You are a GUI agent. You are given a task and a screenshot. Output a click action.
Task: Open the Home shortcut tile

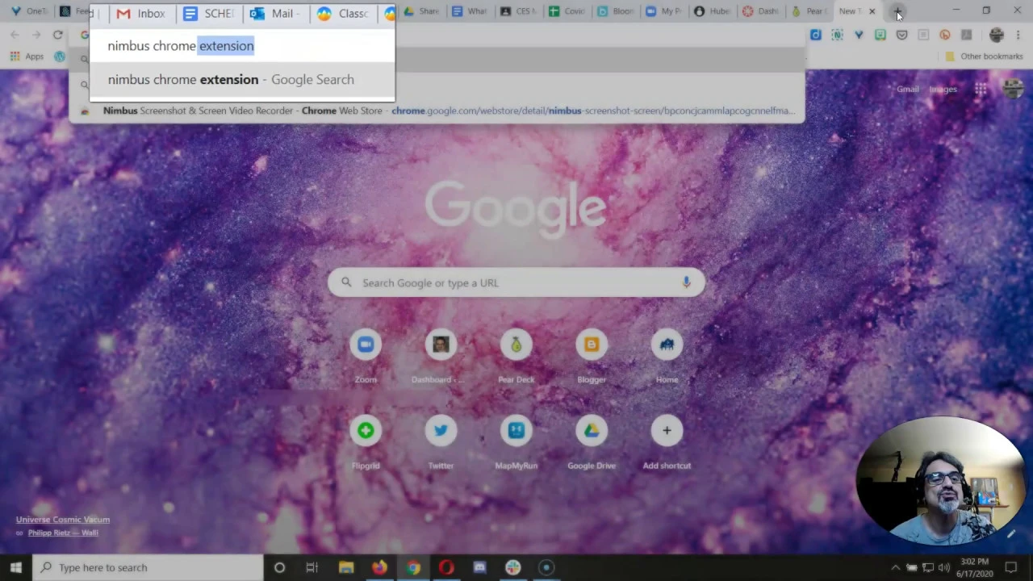667,356
